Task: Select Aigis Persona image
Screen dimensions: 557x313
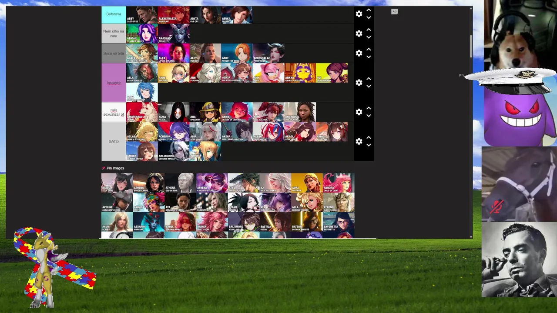Action: pyautogui.click(x=174, y=73)
